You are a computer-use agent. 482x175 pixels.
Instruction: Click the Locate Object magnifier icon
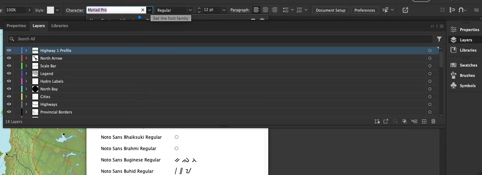click(x=395, y=121)
